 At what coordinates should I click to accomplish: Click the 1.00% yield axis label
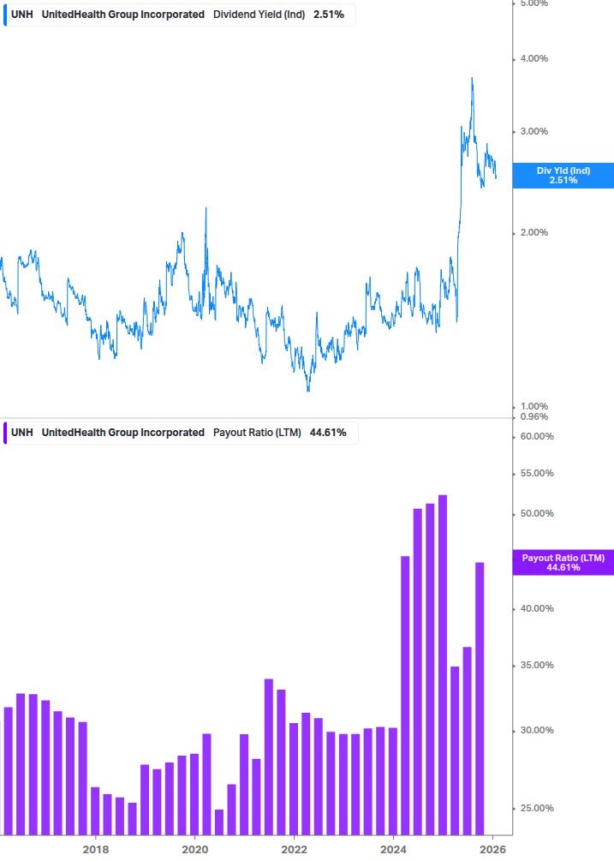[x=534, y=406]
